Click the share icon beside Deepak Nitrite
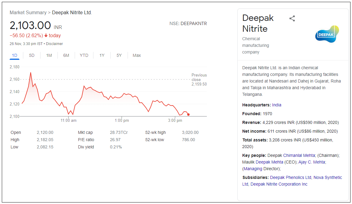 click(292, 18)
